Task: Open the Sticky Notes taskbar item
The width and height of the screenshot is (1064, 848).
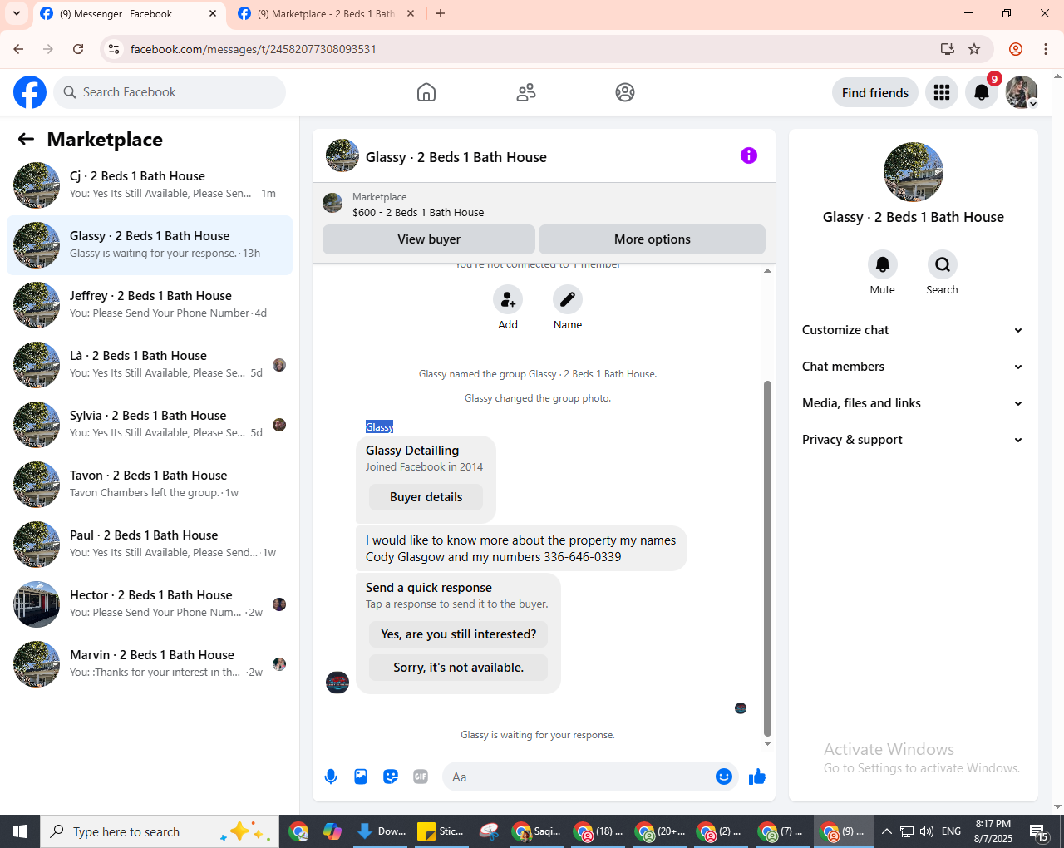Action: [441, 831]
